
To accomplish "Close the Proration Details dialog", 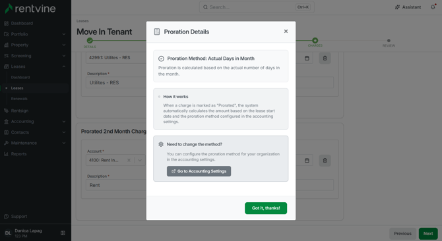I will click(286, 31).
